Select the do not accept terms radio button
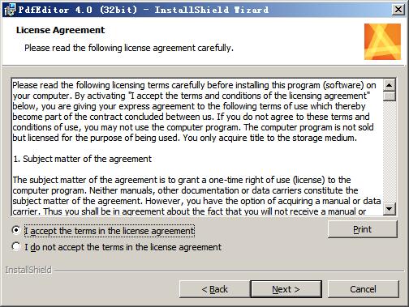This screenshot has height=307, width=409. click(x=16, y=246)
